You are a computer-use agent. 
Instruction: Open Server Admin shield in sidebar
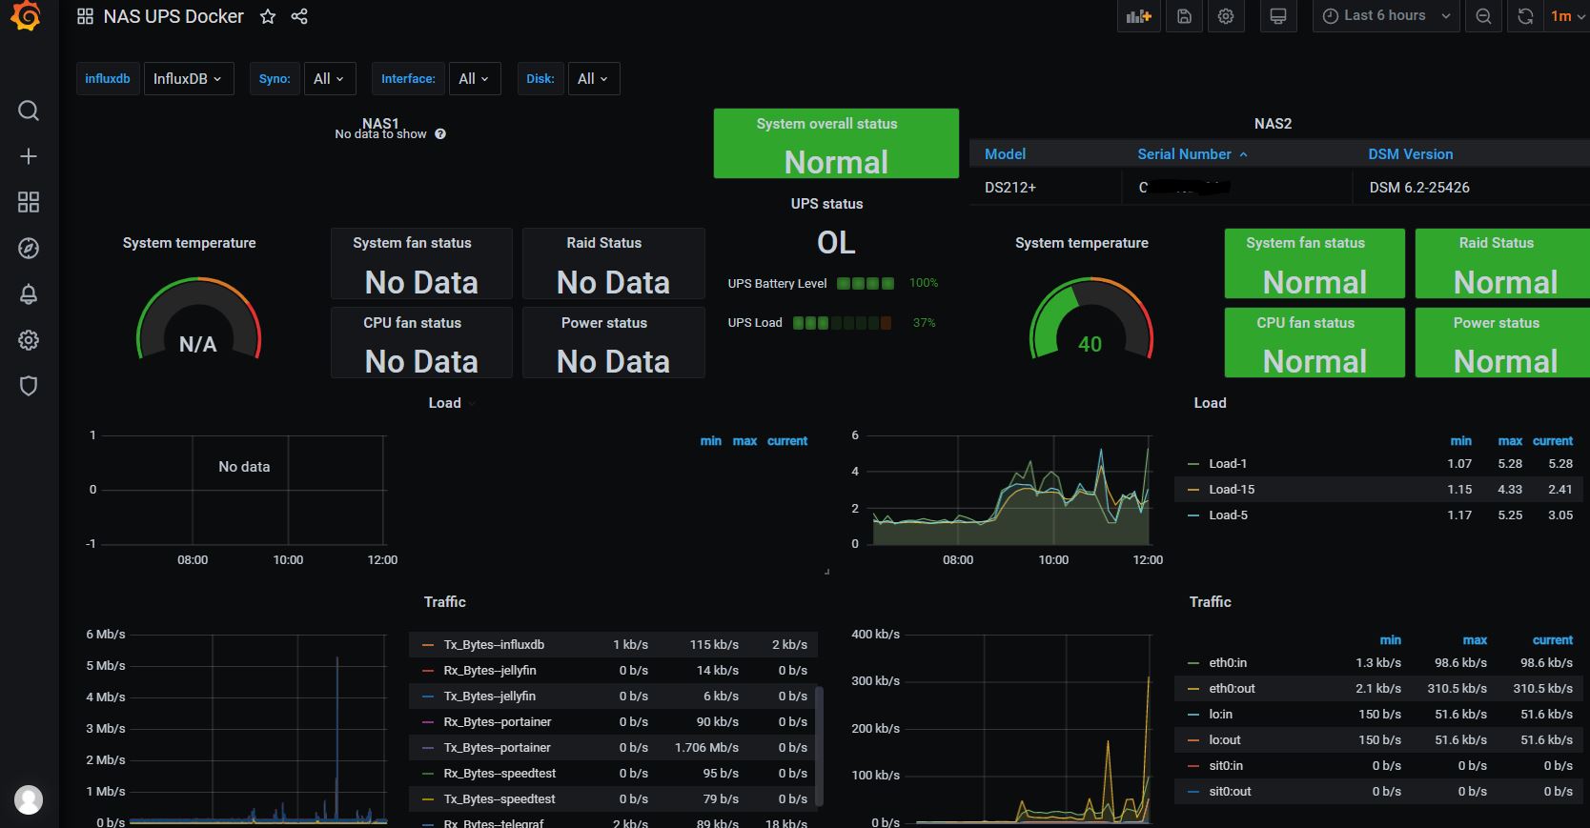click(29, 386)
